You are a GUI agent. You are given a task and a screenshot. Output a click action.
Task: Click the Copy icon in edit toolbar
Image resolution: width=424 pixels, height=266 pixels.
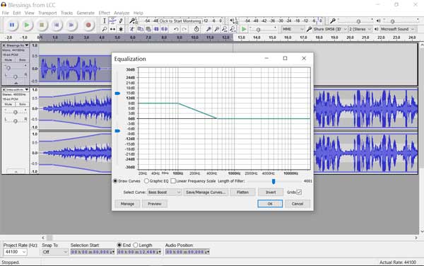[140, 29]
